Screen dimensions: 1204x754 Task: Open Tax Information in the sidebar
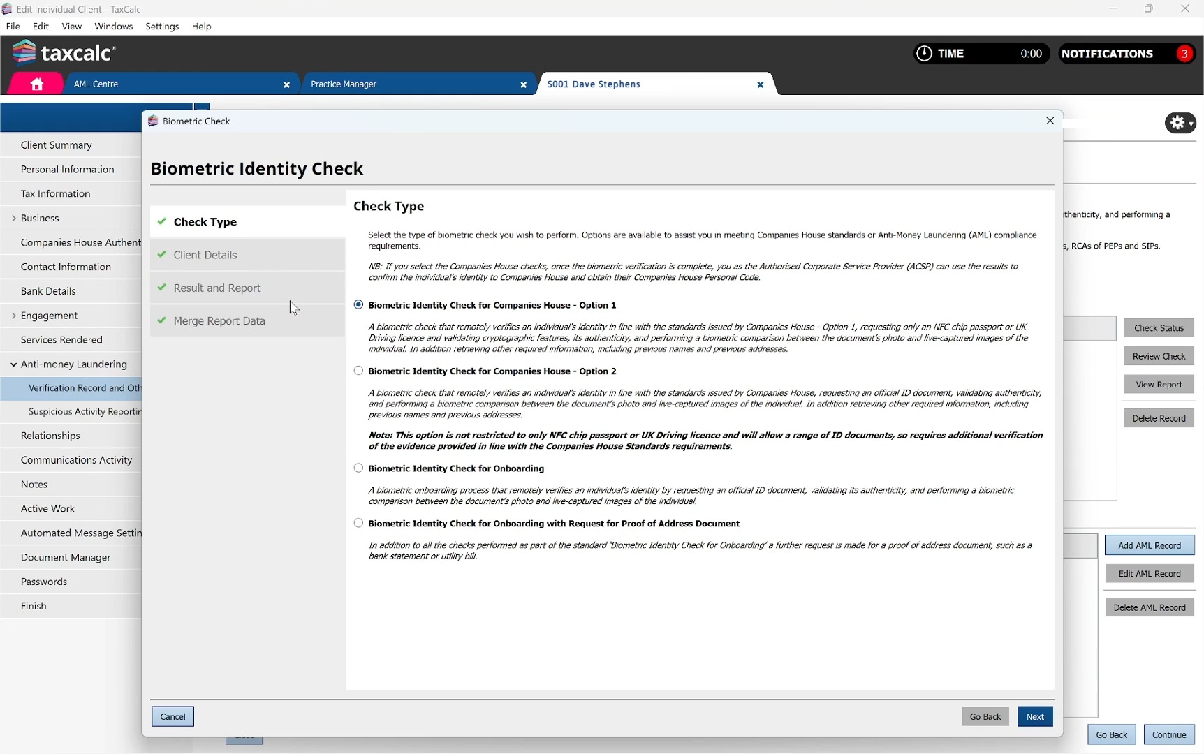(x=71, y=194)
